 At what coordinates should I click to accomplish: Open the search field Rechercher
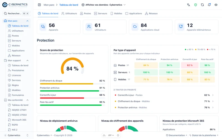tap(16, 13)
